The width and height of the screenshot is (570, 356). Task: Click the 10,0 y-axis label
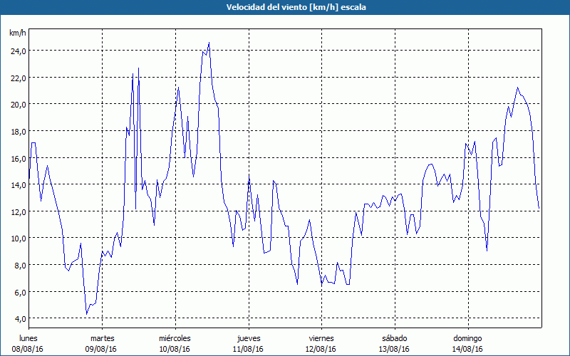(x=17, y=238)
